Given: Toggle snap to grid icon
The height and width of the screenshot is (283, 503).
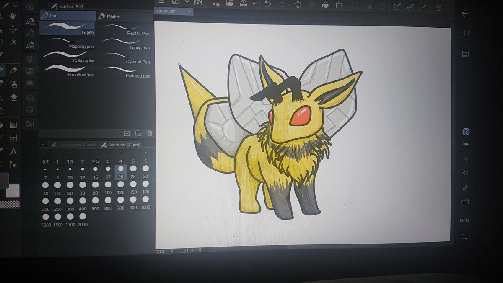Looking at the screenshot, I should [x=423, y=8].
